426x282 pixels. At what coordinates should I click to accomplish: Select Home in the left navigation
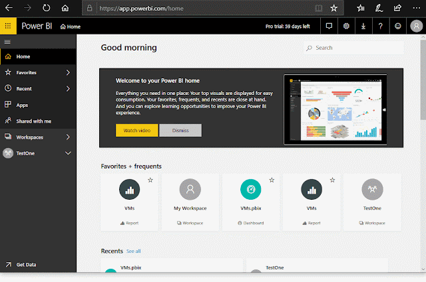pyautogui.click(x=38, y=56)
